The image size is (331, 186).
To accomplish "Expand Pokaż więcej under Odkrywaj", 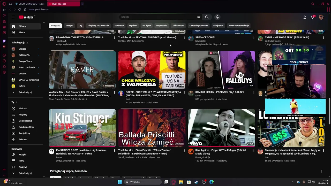I will pyautogui.click(x=25, y=173).
